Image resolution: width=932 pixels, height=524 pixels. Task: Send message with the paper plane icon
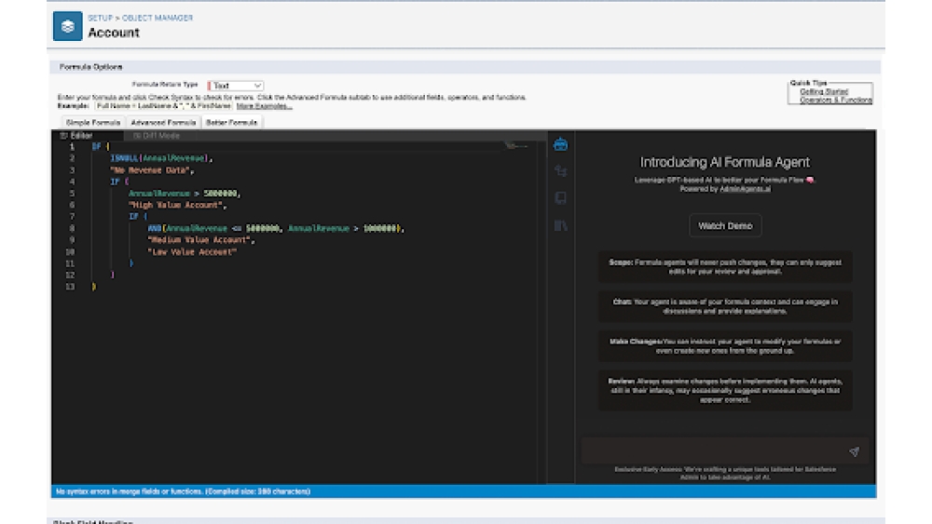tap(854, 451)
